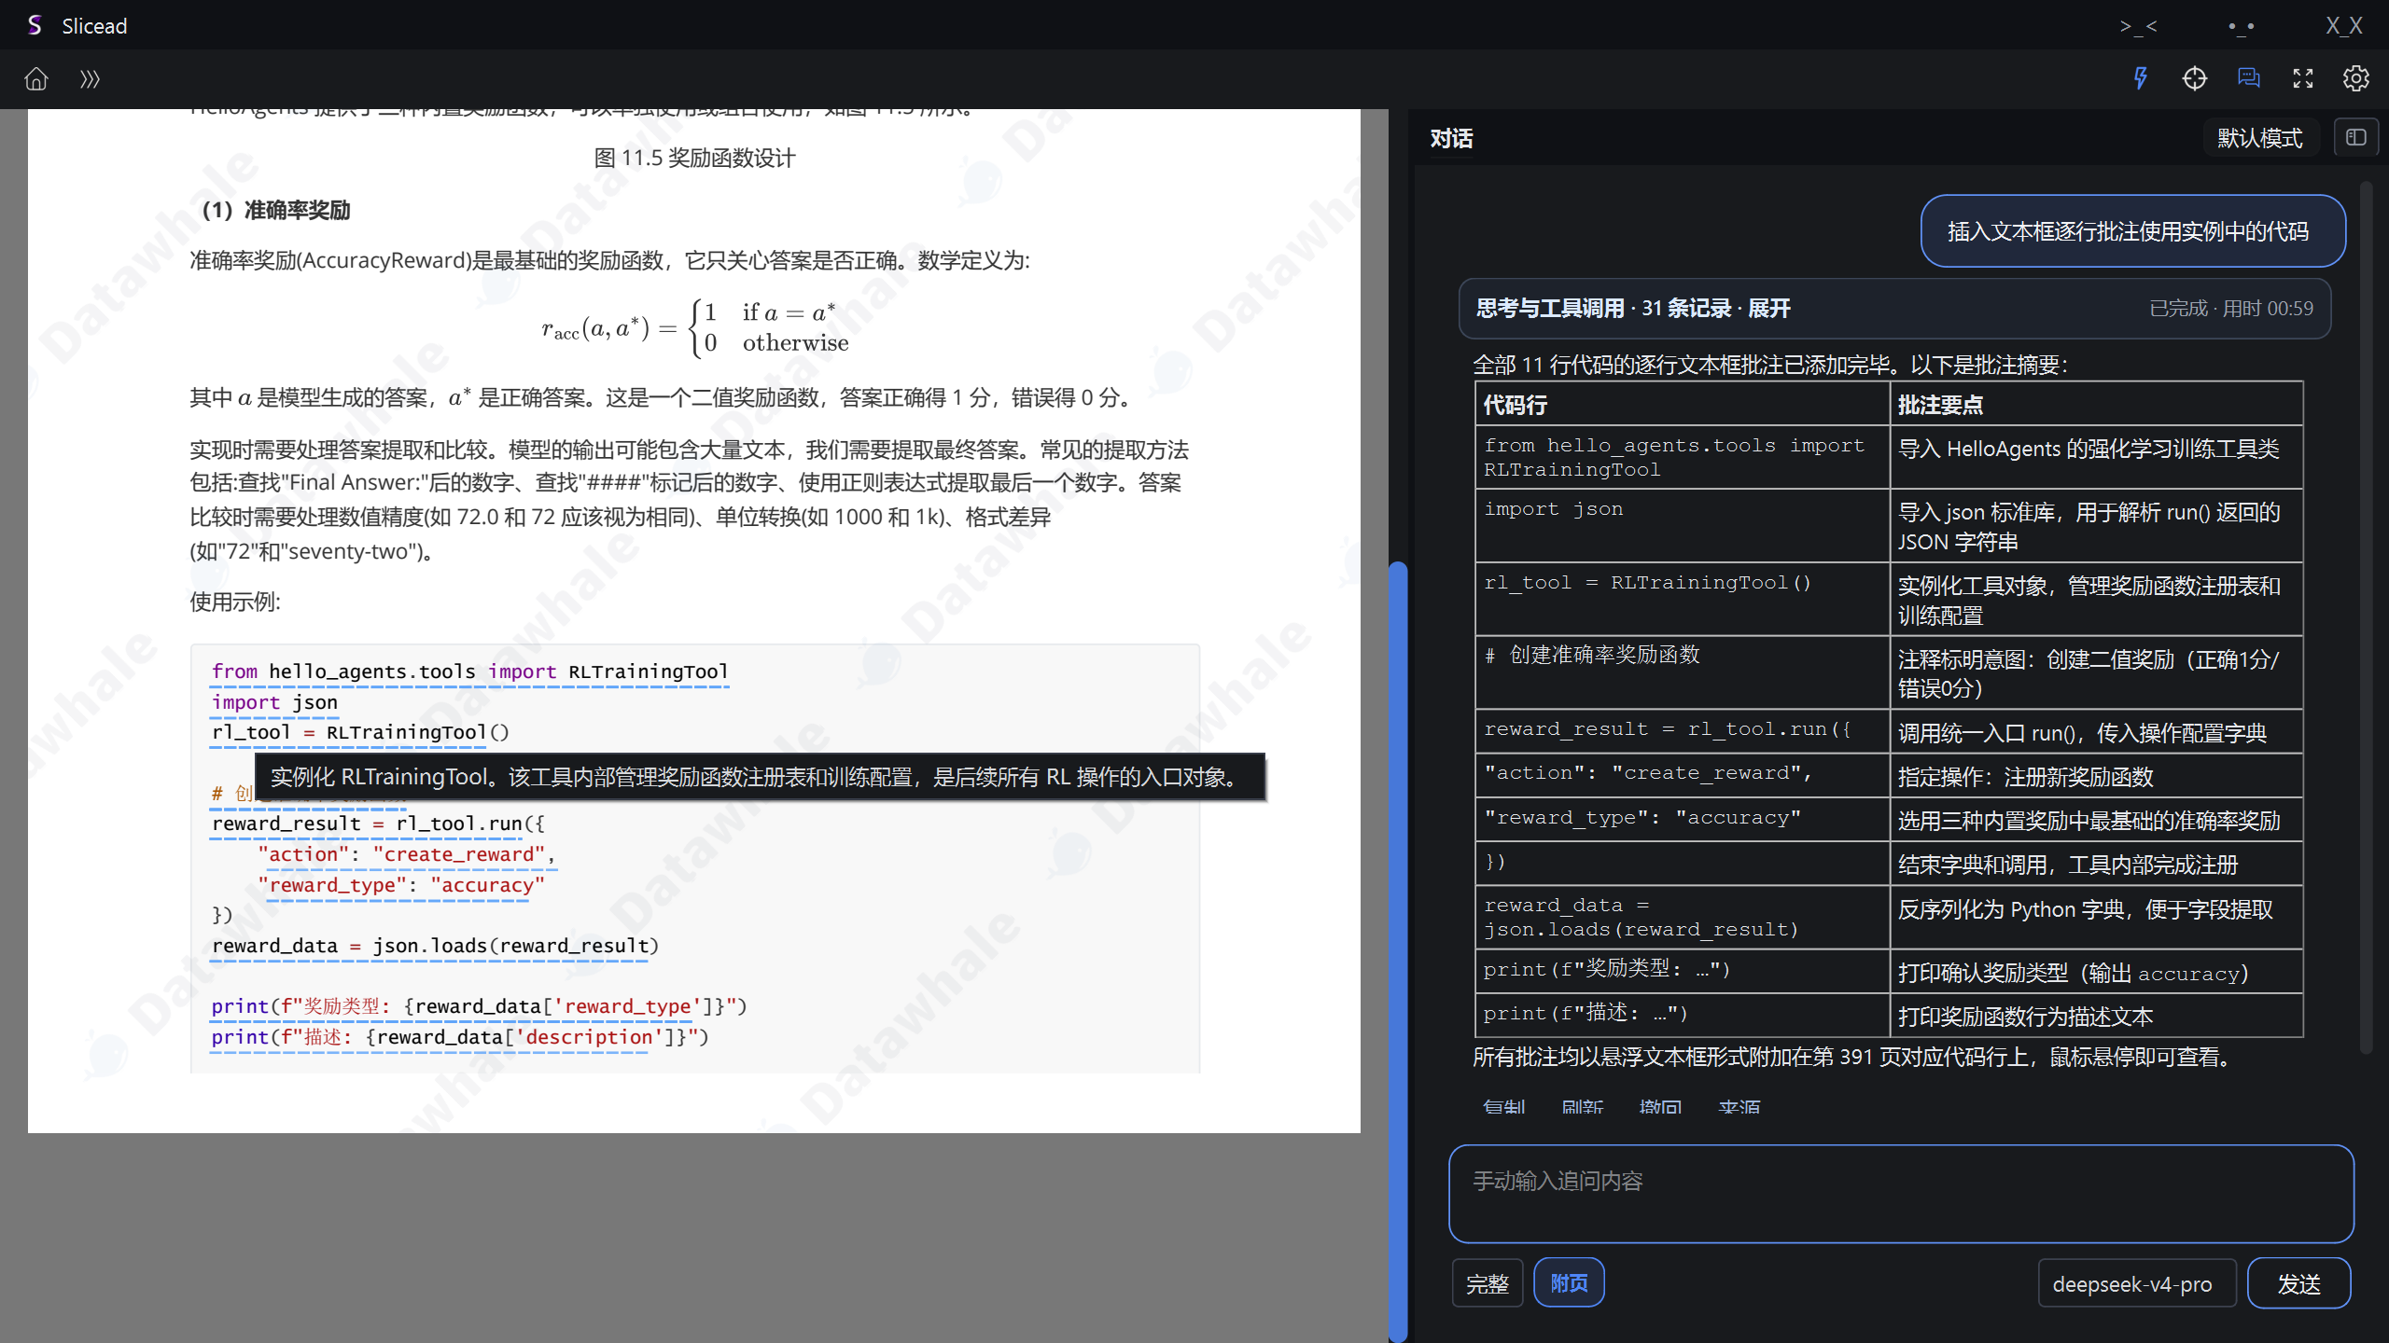This screenshot has height=1343, width=2389.
Task: Enter fullscreen mode via expand icon
Action: click(x=2303, y=78)
